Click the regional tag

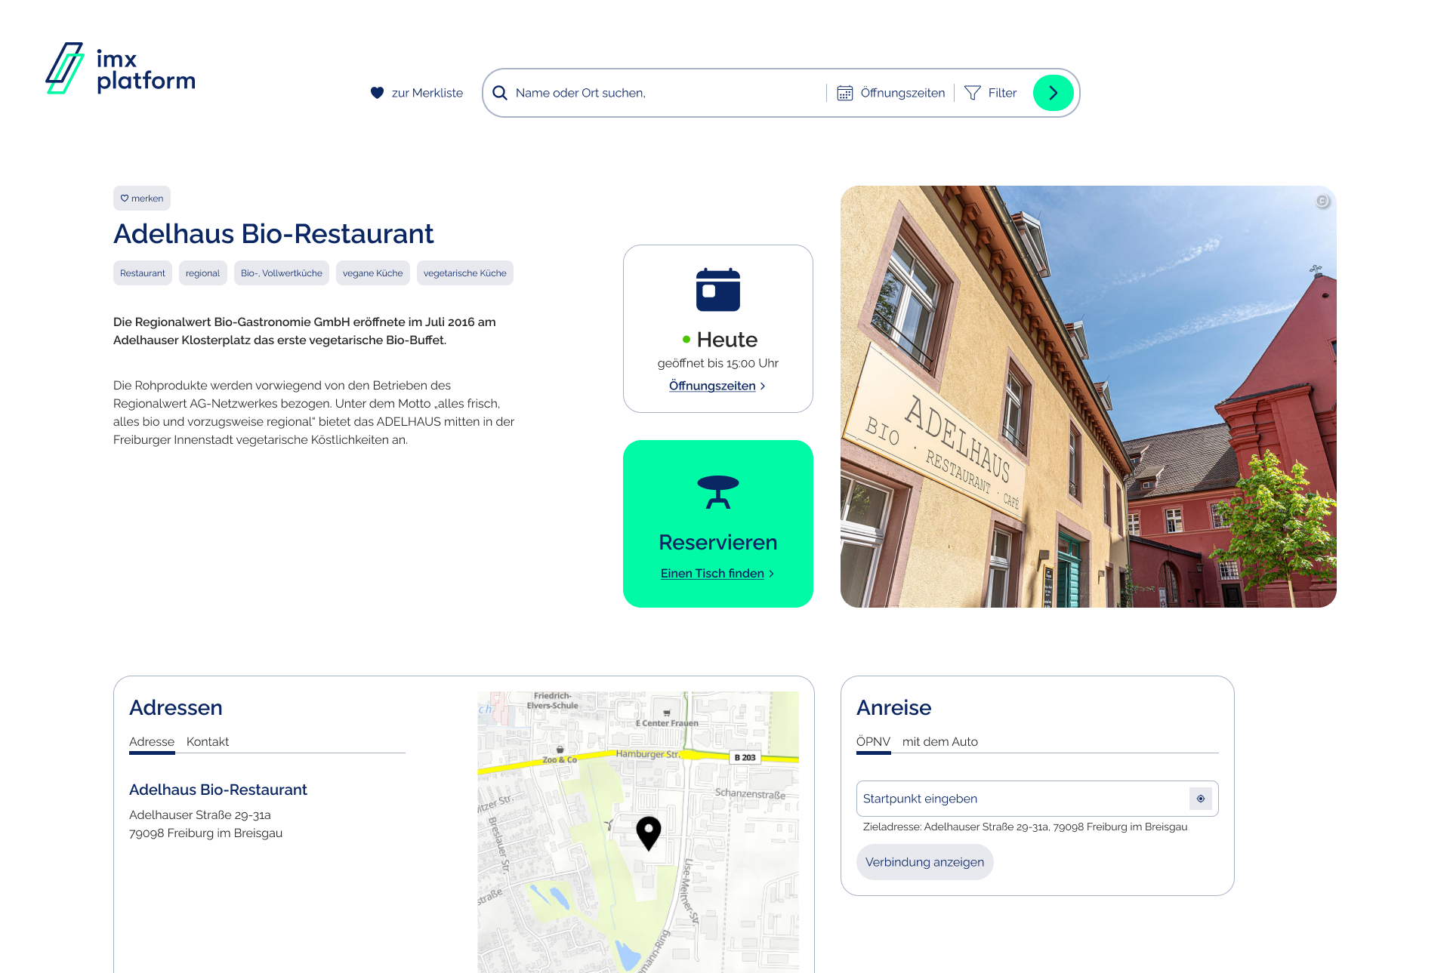click(x=203, y=273)
